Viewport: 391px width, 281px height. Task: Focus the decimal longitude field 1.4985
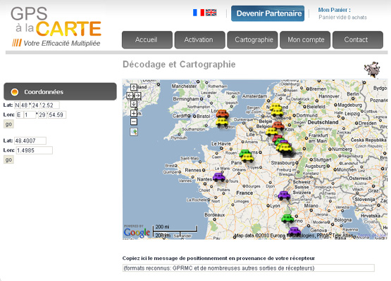(35, 150)
